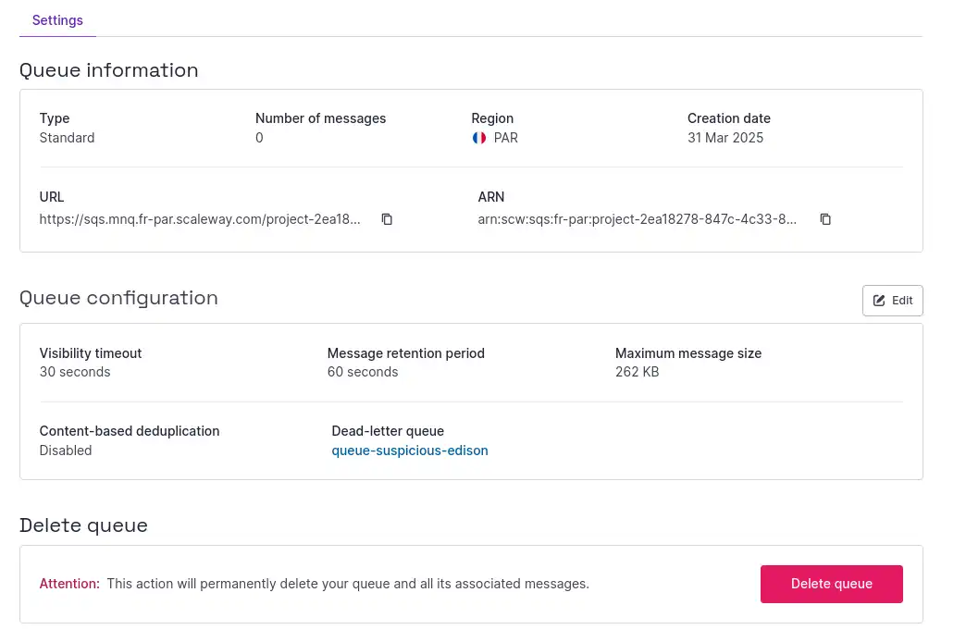The width and height of the screenshot is (966, 642).
Task: Select the truncated queue URL text
Action: click(200, 219)
